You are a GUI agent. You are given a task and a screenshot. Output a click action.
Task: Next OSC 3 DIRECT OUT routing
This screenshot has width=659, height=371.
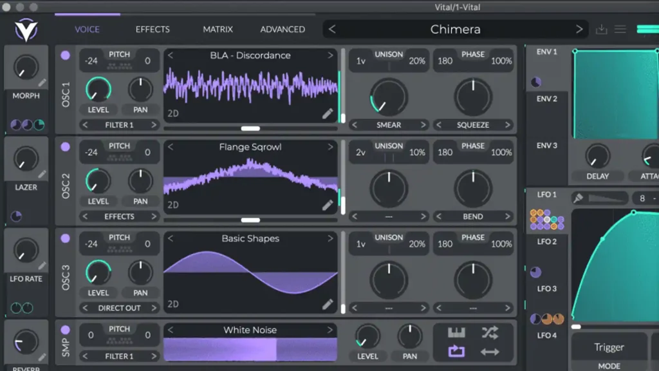click(154, 308)
